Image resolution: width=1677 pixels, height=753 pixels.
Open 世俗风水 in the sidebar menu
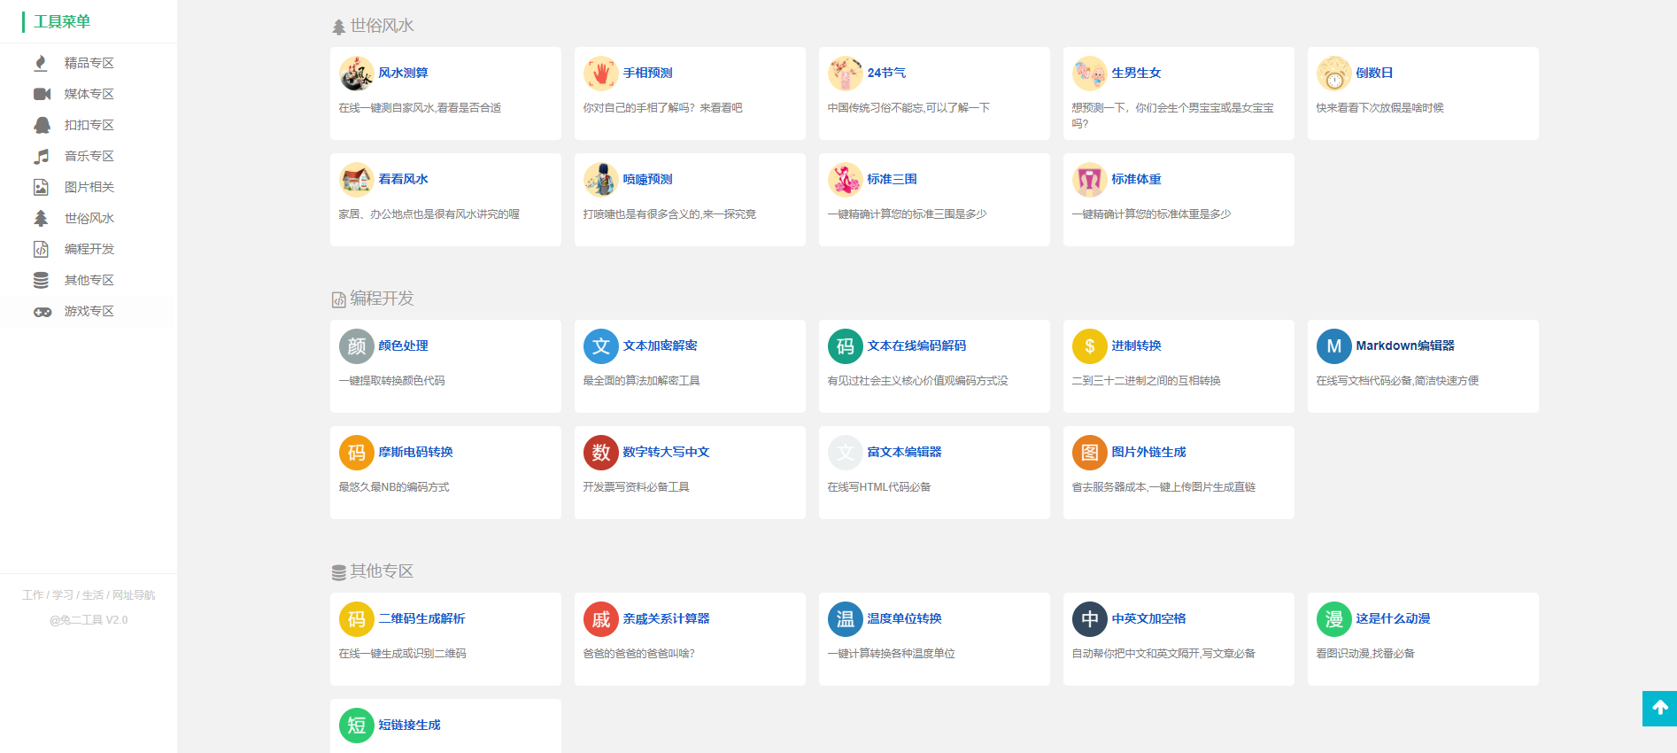89,218
